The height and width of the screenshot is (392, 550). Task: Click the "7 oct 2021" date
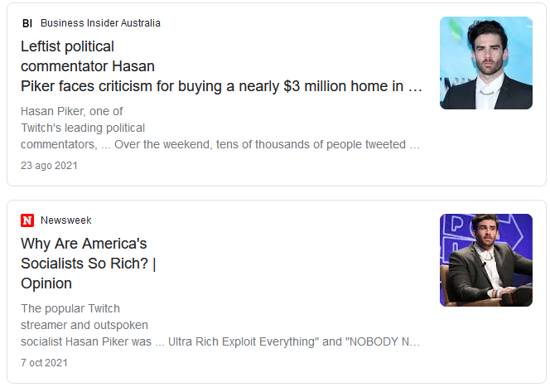coord(44,363)
